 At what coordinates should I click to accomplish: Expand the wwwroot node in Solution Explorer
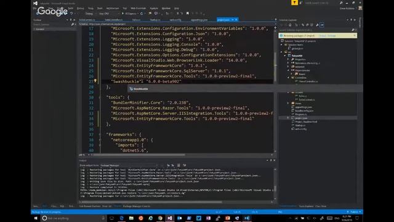289,67
